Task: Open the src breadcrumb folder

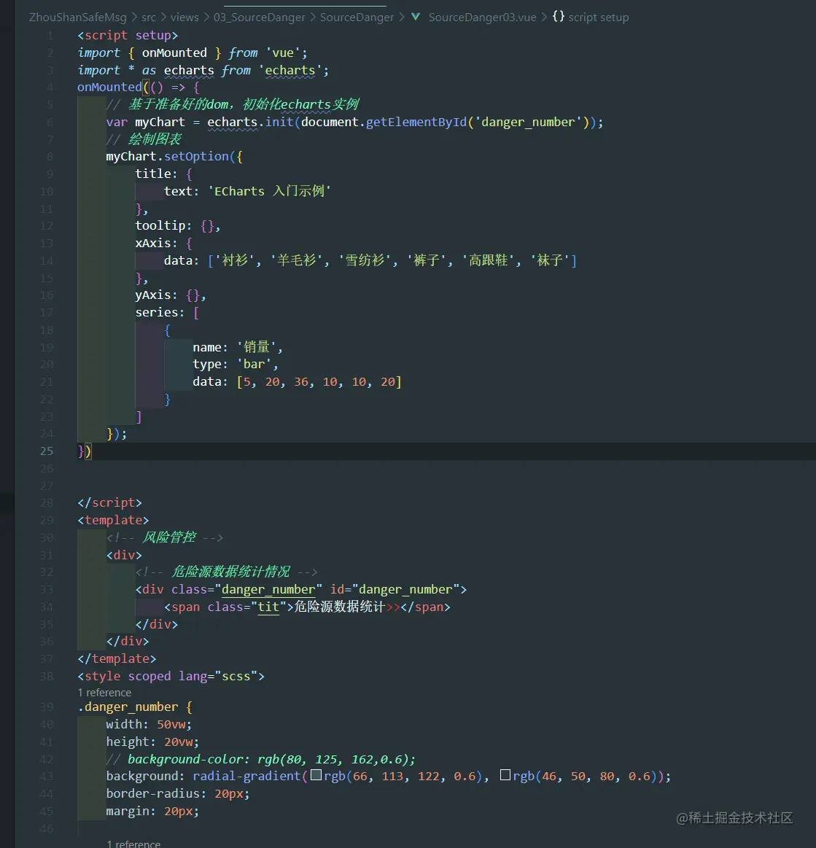Action: click(149, 17)
